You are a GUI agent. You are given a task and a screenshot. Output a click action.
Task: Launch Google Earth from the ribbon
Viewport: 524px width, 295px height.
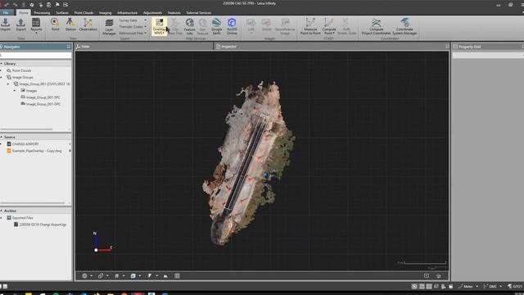coord(216,27)
